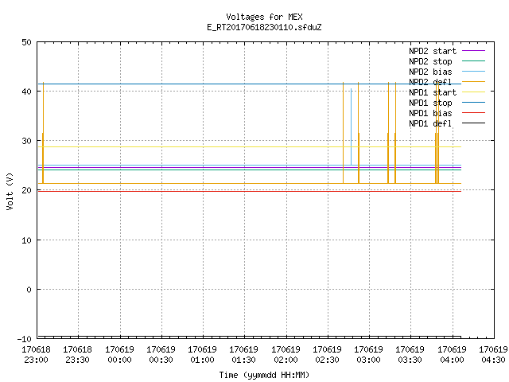This screenshot has height=382, width=509.
Task: Click the y-axis tick value 40
Action: [x=26, y=92]
